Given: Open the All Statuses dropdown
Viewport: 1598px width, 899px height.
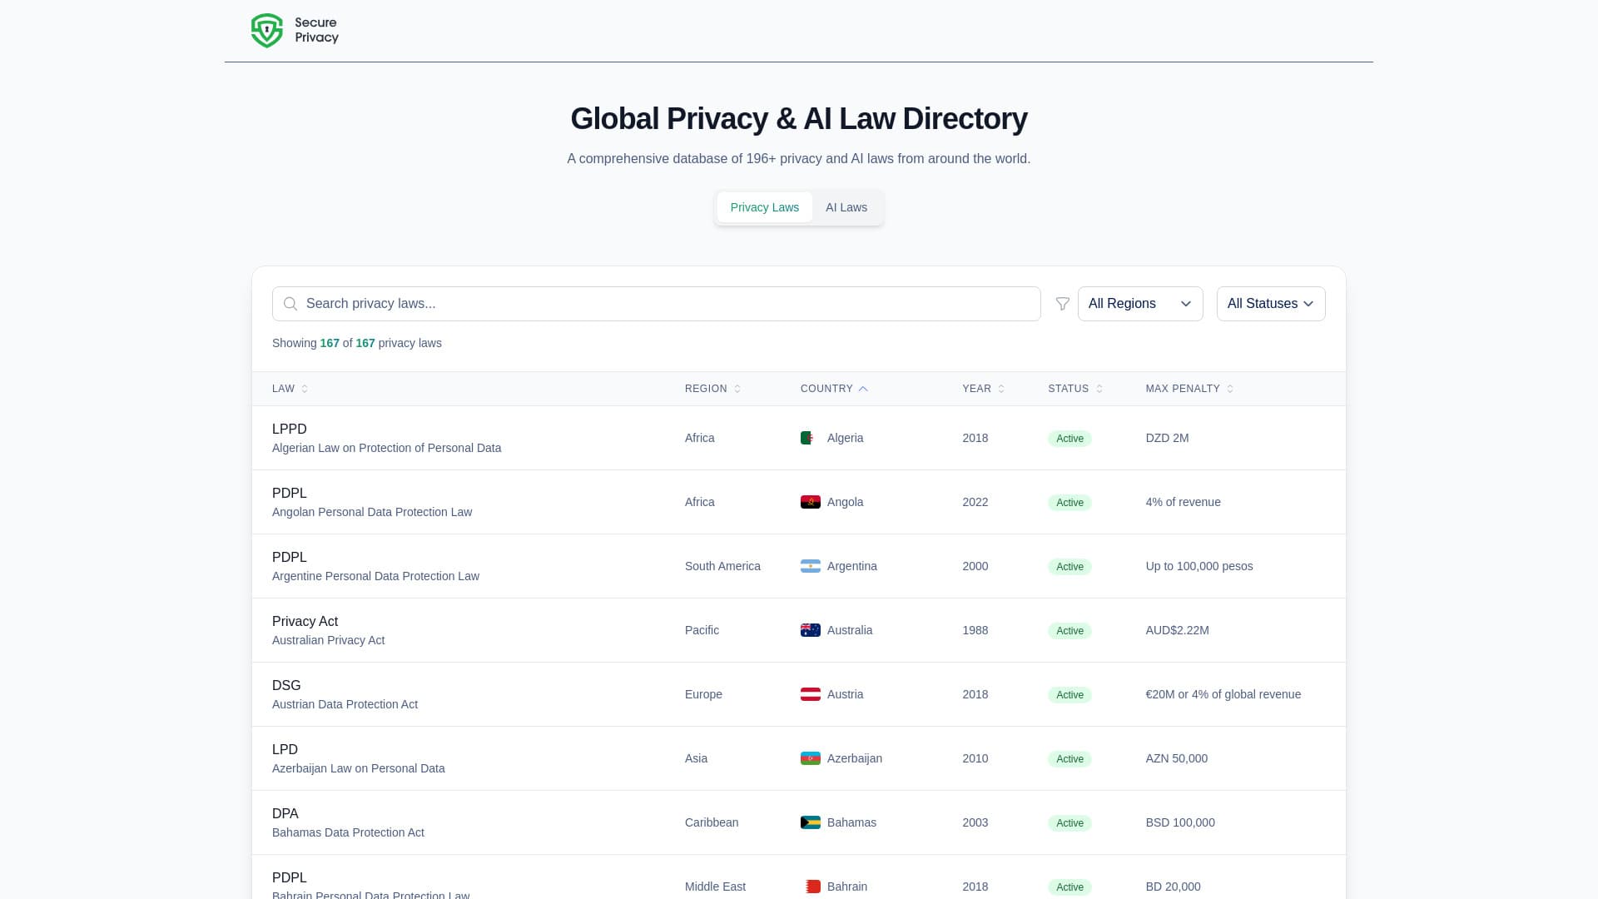Looking at the screenshot, I should [1270, 304].
